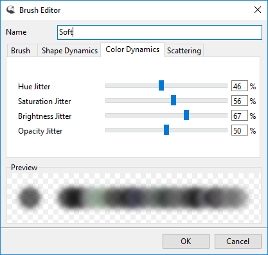The image size is (268, 255).
Task: Click the Saturation Jitter value field 56
Action: [x=240, y=101]
